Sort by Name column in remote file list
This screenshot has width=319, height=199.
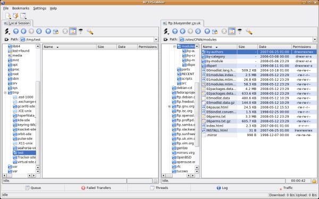[x=219, y=47]
